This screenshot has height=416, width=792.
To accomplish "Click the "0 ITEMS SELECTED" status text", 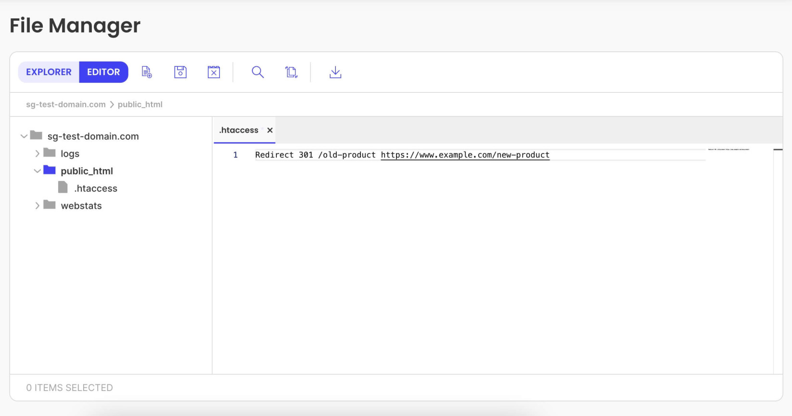I will pyautogui.click(x=69, y=388).
